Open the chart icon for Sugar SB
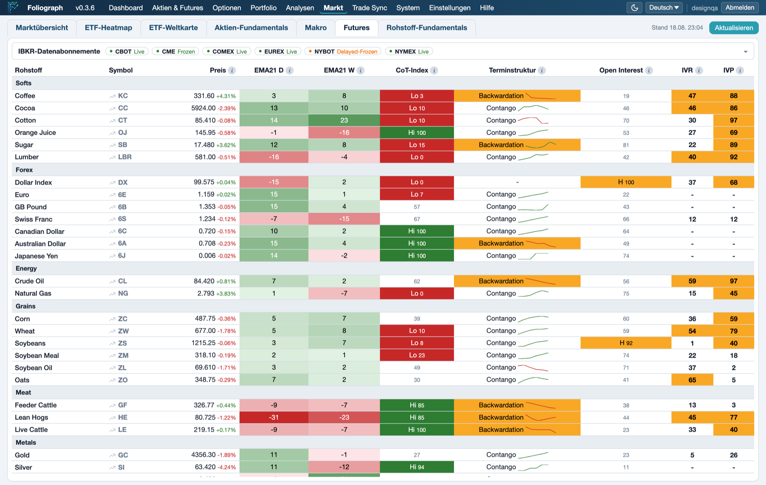 (x=112, y=145)
